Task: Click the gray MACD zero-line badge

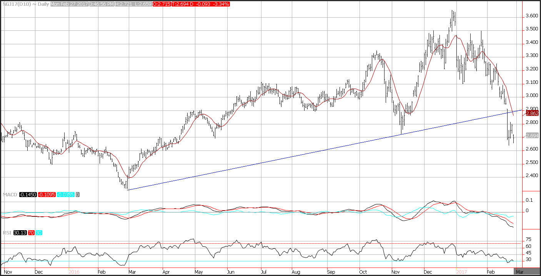Action: pyautogui.click(x=77, y=195)
